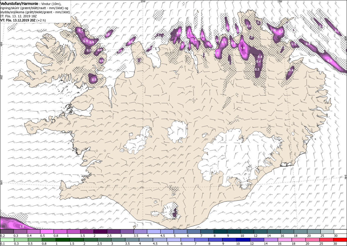Pick the bright red 30 swatch in the rain scale

point(340,240)
